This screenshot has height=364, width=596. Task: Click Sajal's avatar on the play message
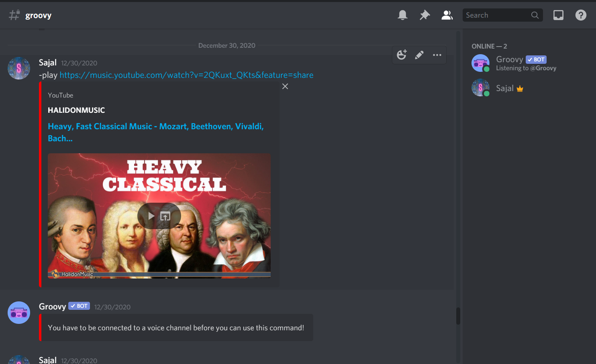(19, 68)
